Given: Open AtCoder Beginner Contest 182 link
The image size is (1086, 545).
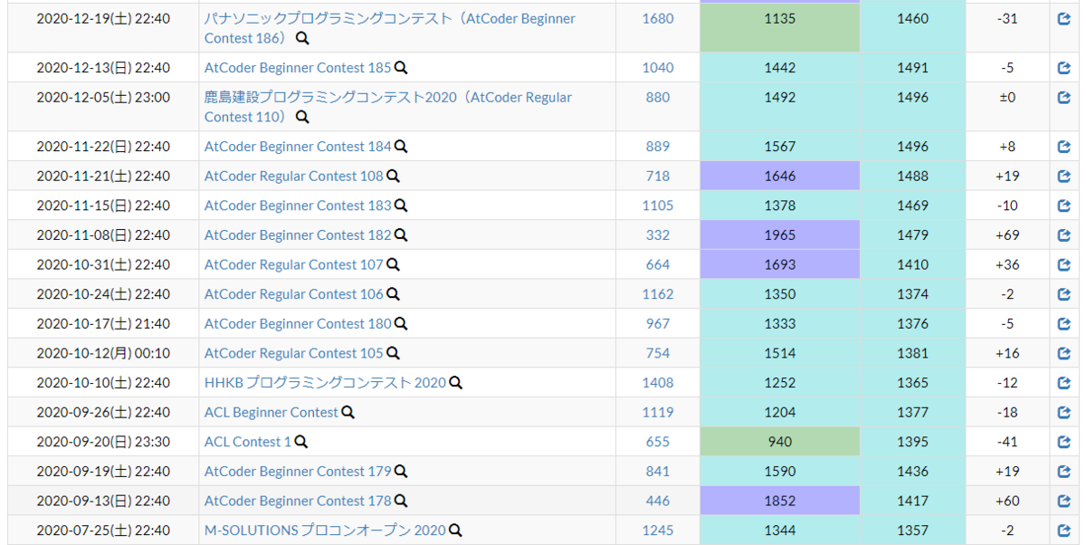Looking at the screenshot, I should point(298,235).
